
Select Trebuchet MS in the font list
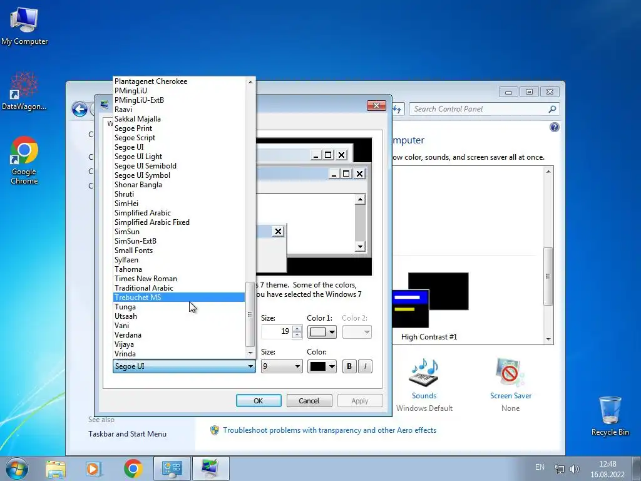coord(178,297)
